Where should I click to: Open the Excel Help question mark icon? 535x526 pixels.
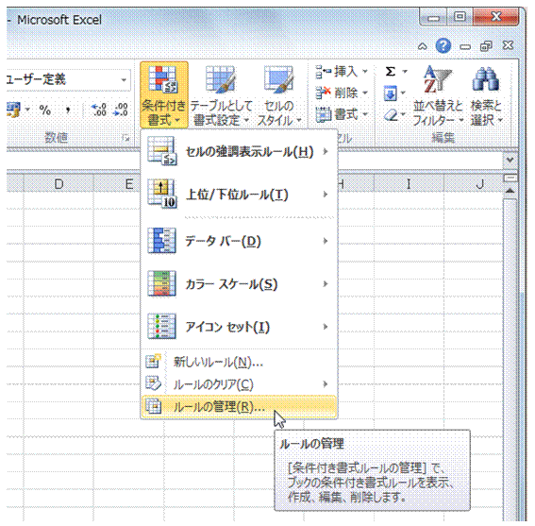(443, 45)
